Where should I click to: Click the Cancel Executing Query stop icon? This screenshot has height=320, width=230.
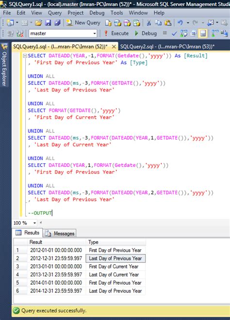click(x=164, y=33)
